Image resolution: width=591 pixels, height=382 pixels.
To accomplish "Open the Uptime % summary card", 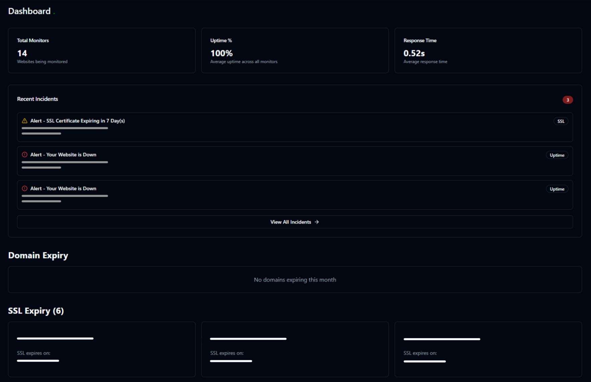I will [x=295, y=50].
